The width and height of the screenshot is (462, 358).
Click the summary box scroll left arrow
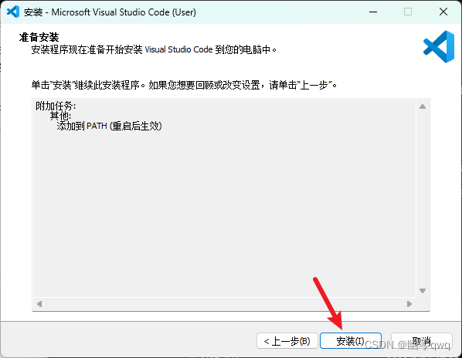[x=39, y=304]
